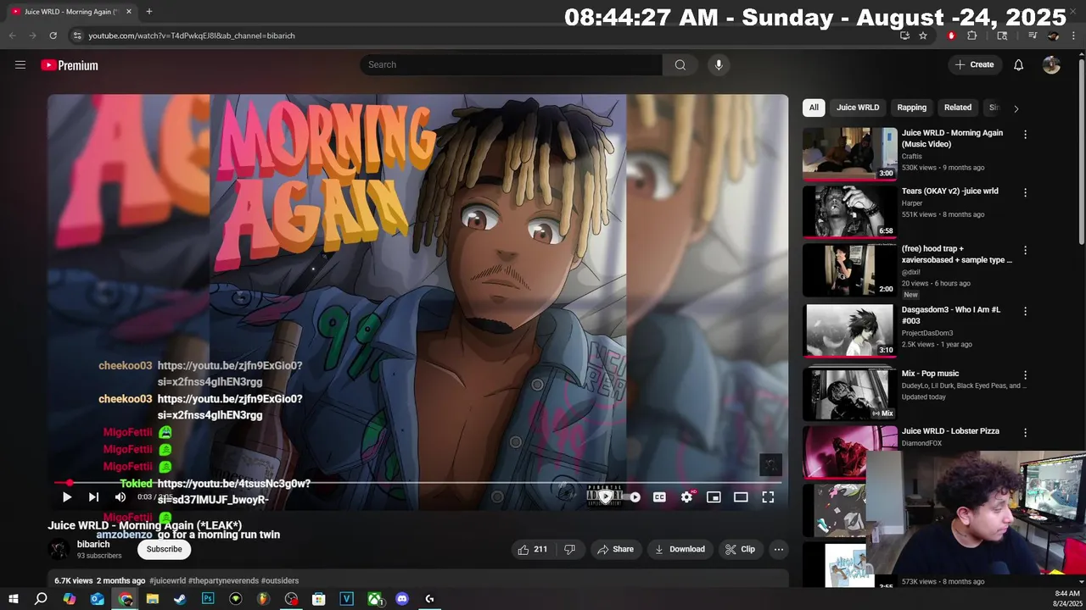The image size is (1086, 610).
Task: Skip to the next video
Action: pos(93,497)
